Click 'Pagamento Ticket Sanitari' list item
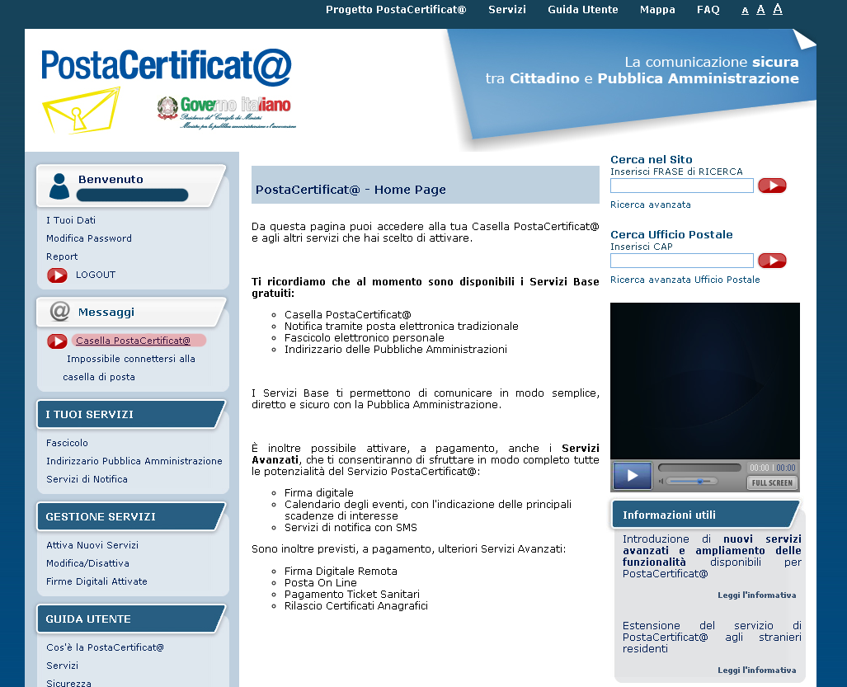Viewport: 847px width, 687px height. pyautogui.click(x=352, y=595)
